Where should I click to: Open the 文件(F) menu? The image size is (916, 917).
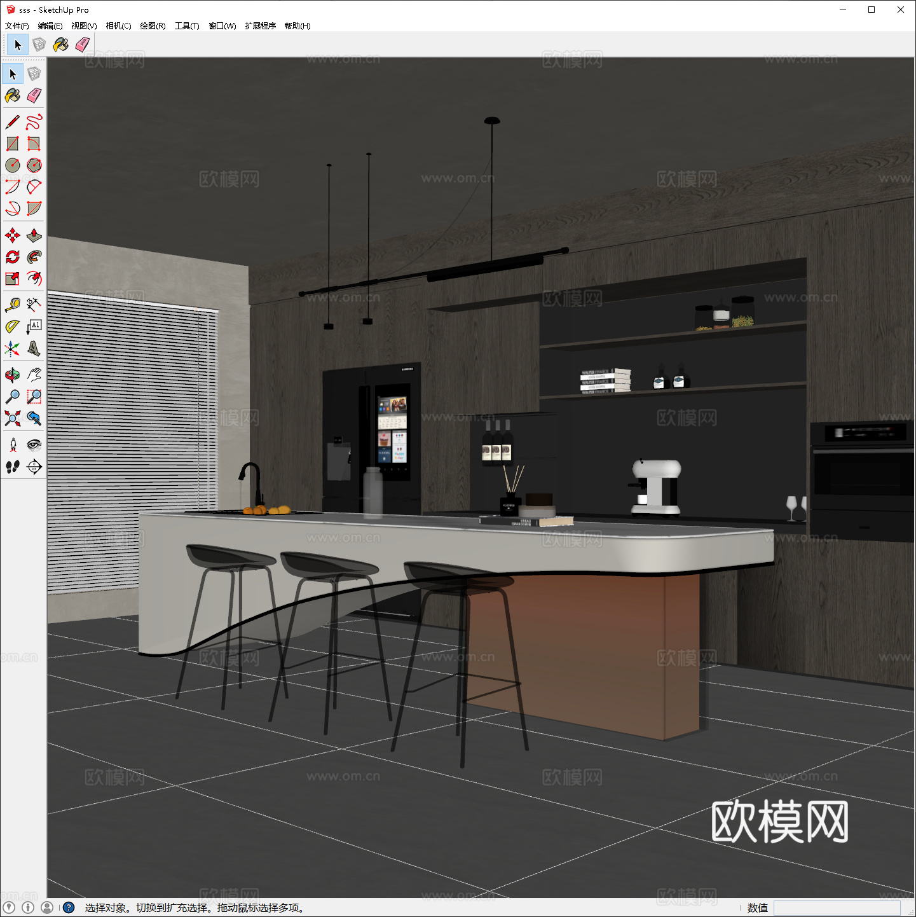coord(17,26)
